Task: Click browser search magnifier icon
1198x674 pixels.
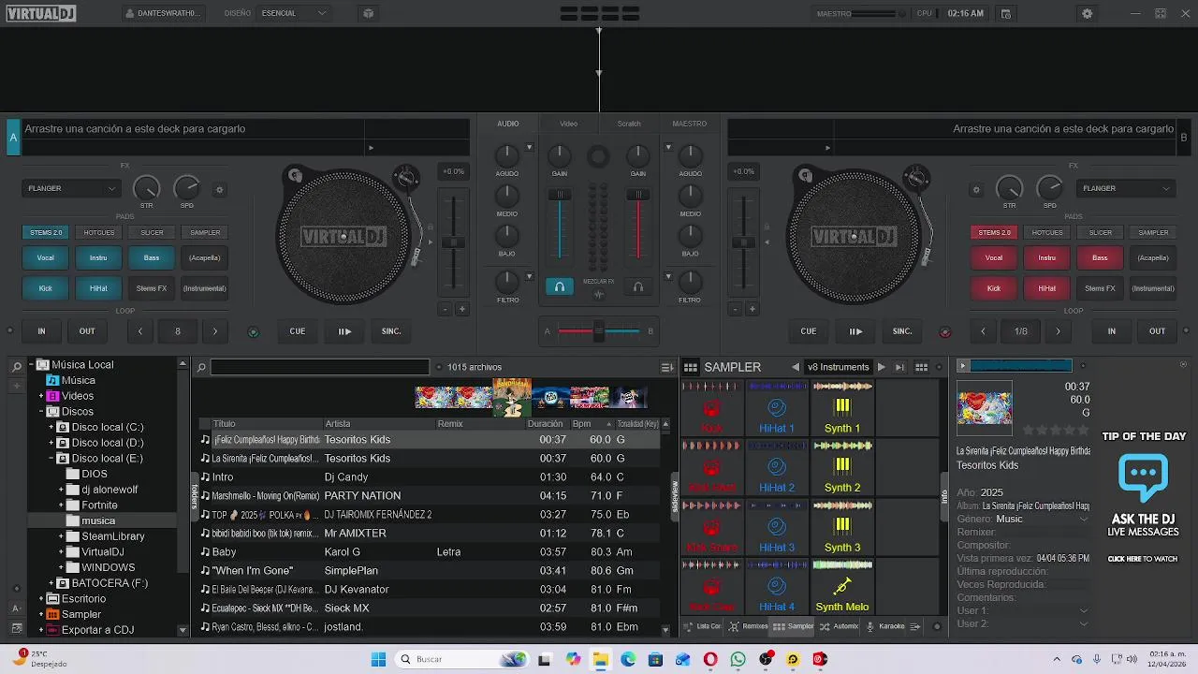Action: pos(200,367)
